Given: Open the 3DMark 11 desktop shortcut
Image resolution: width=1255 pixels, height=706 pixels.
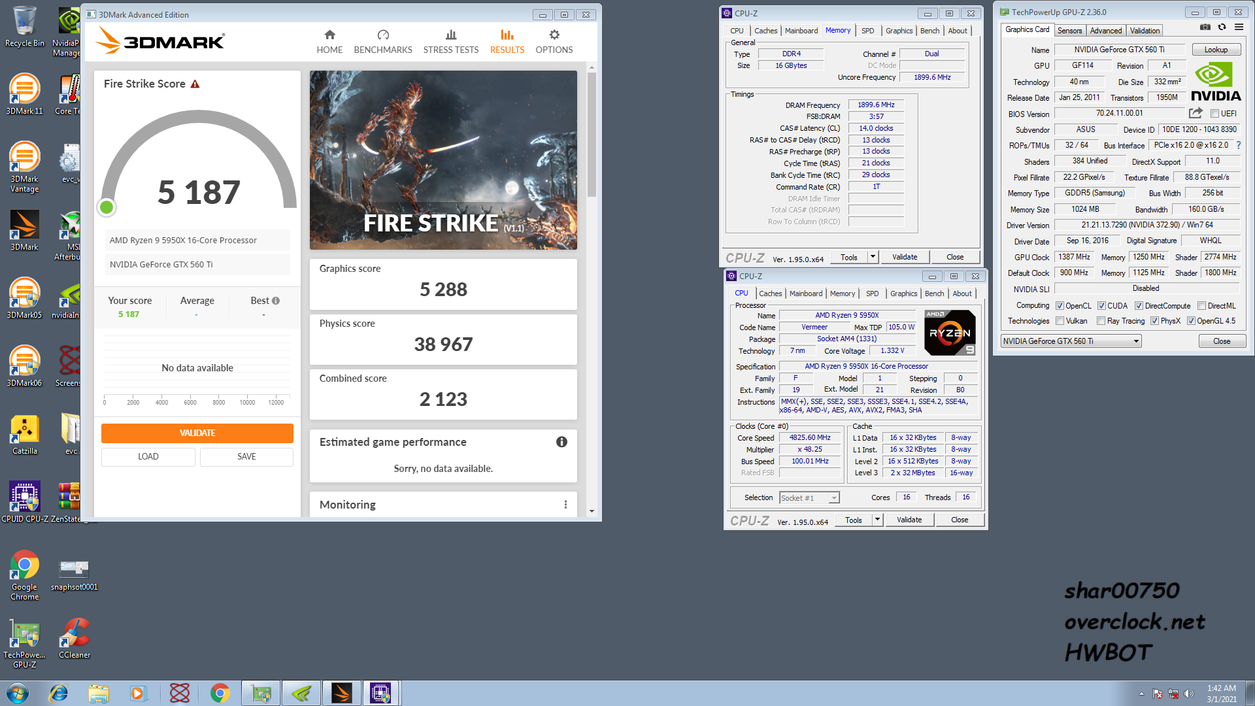Looking at the screenshot, I should (x=24, y=95).
